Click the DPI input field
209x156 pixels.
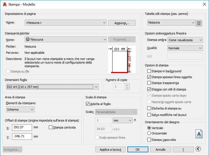tap(185, 56)
